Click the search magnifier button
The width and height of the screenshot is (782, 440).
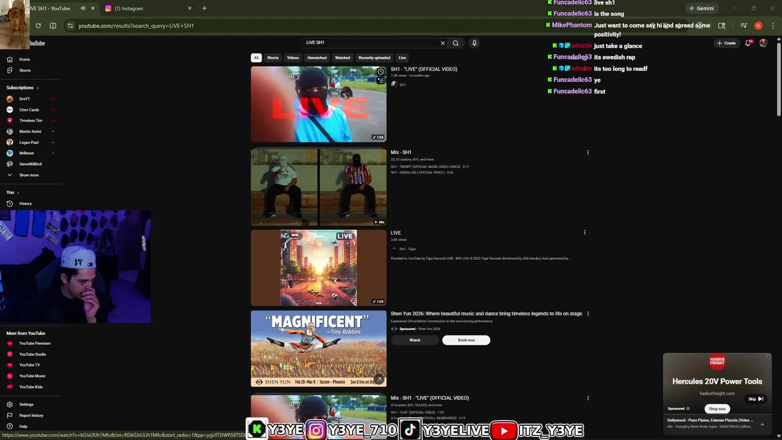point(456,43)
